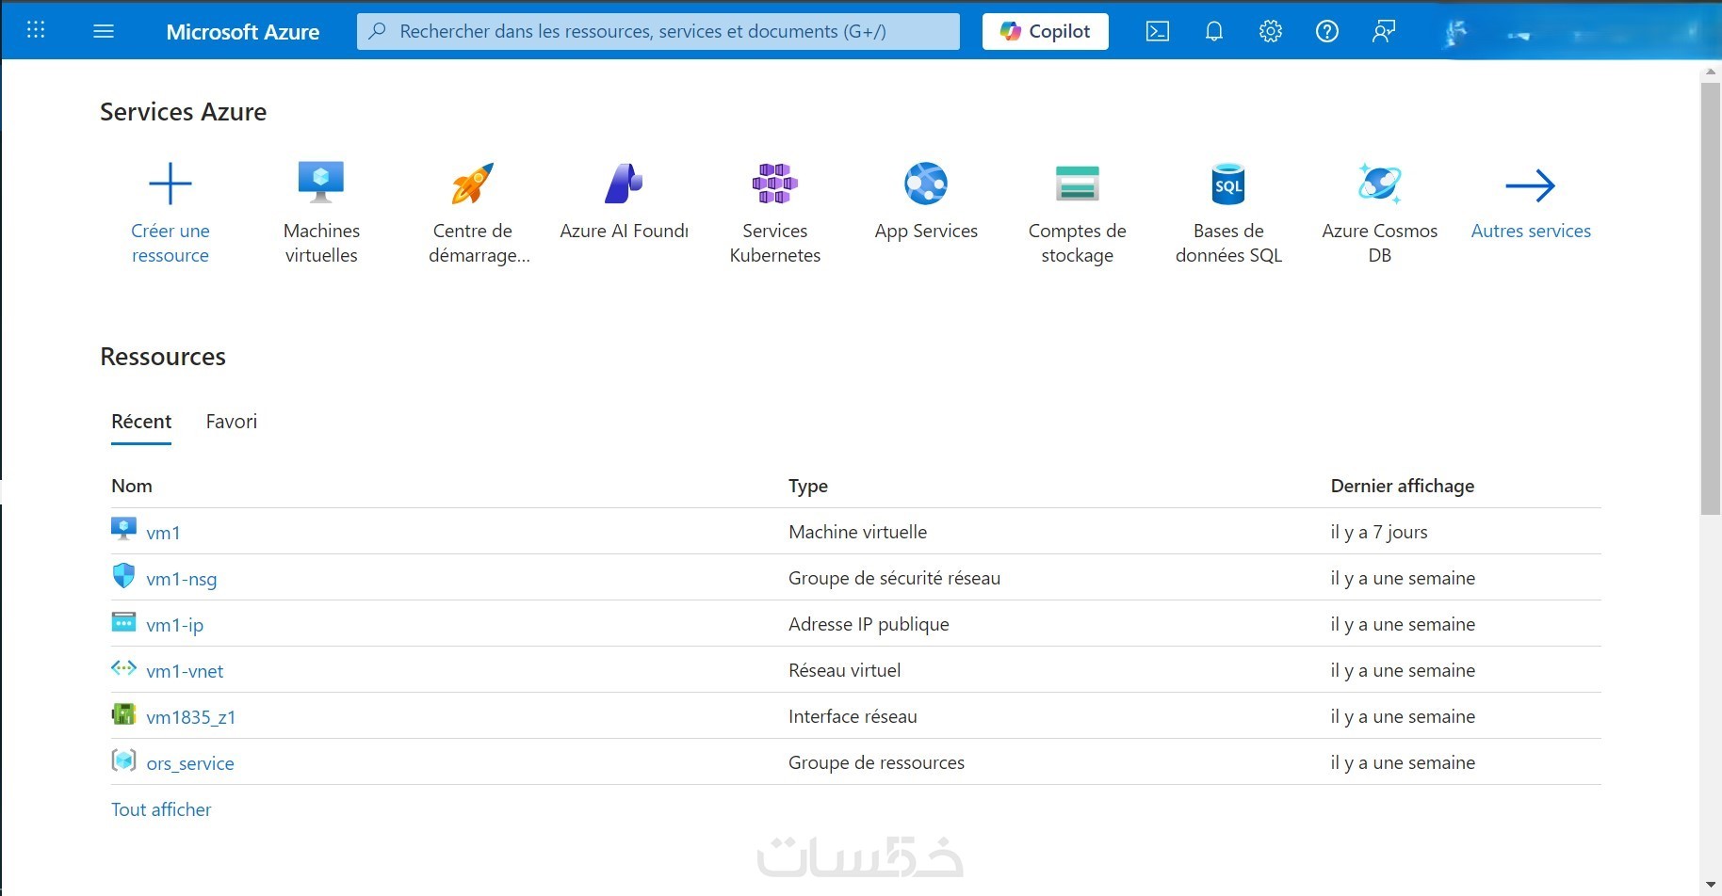Click the Nom column header

[132, 486]
